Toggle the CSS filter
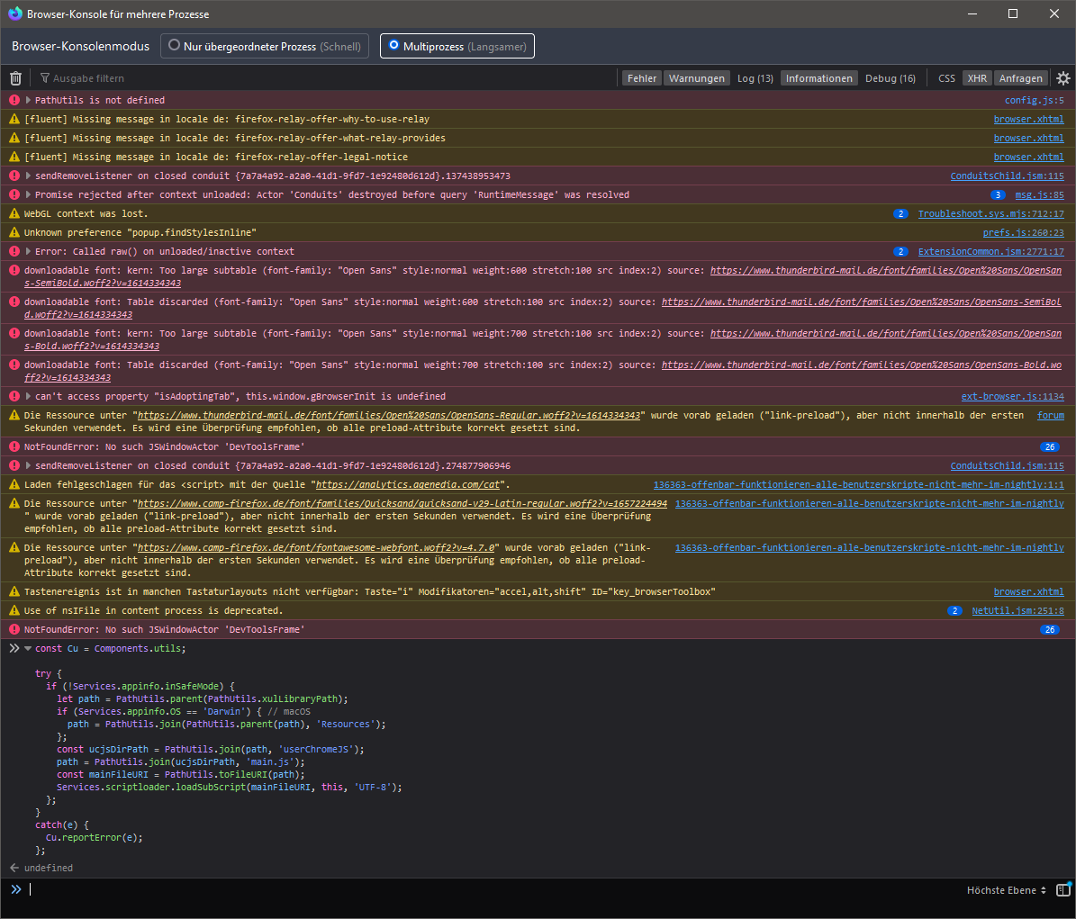 [x=946, y=78]
